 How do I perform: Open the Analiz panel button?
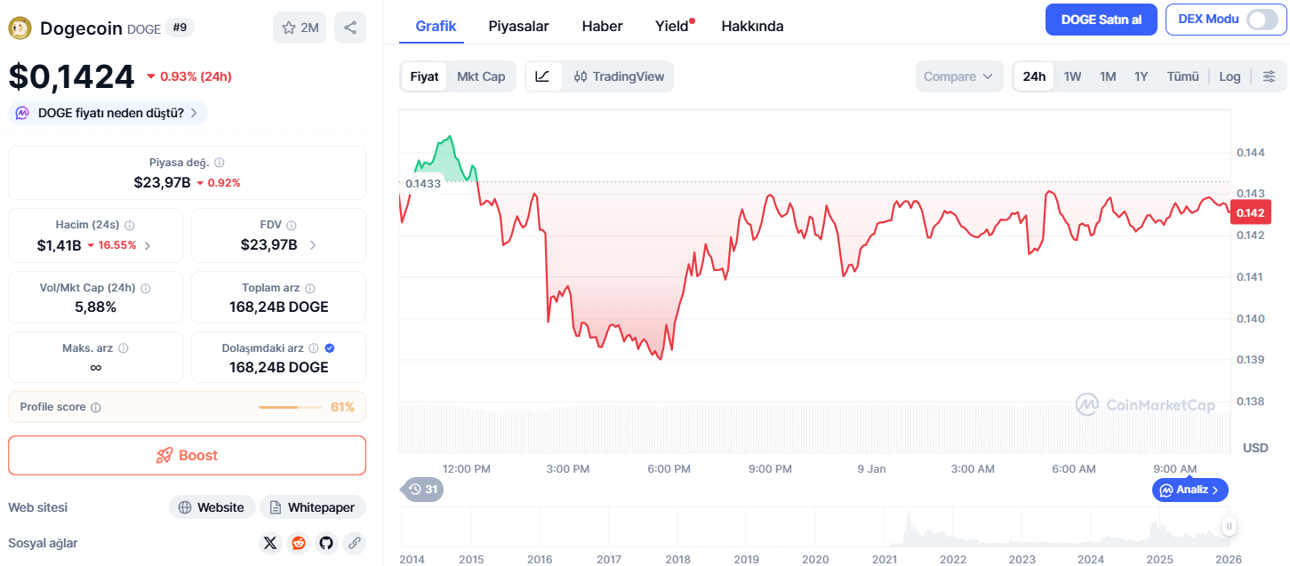1190,490
